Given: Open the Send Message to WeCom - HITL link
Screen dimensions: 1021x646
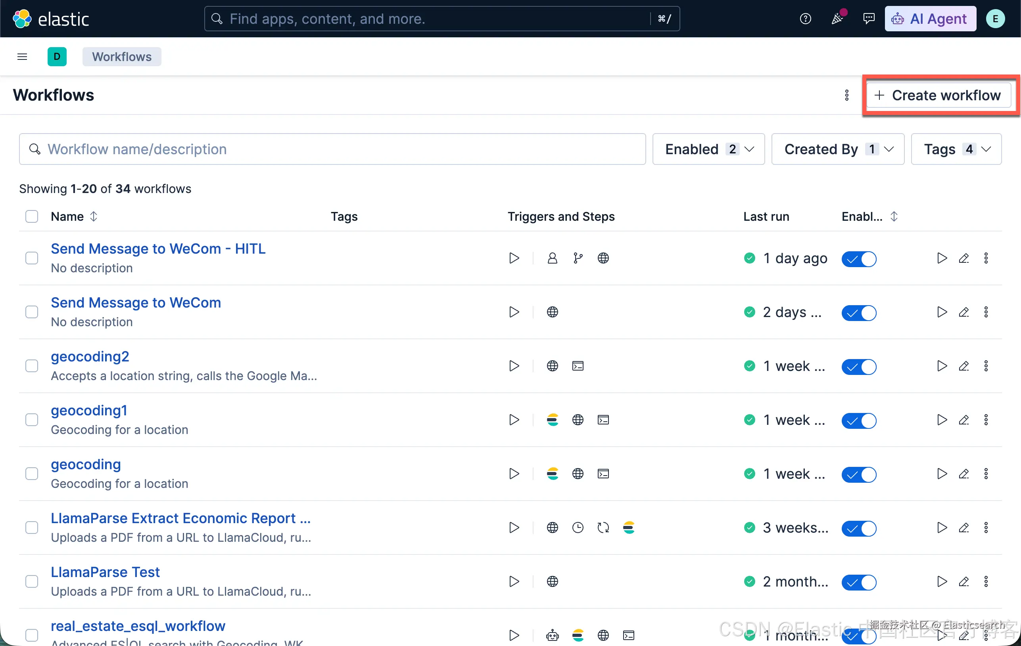Looking at the screenshot, I should pos(158,248).
